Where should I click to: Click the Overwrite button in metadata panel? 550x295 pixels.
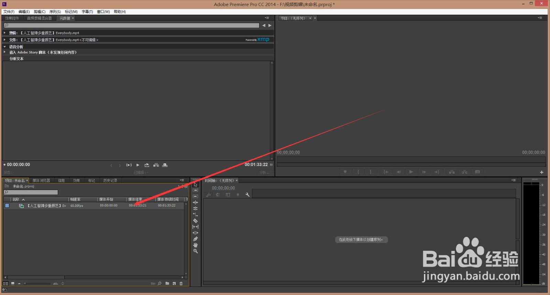point(165,165)
